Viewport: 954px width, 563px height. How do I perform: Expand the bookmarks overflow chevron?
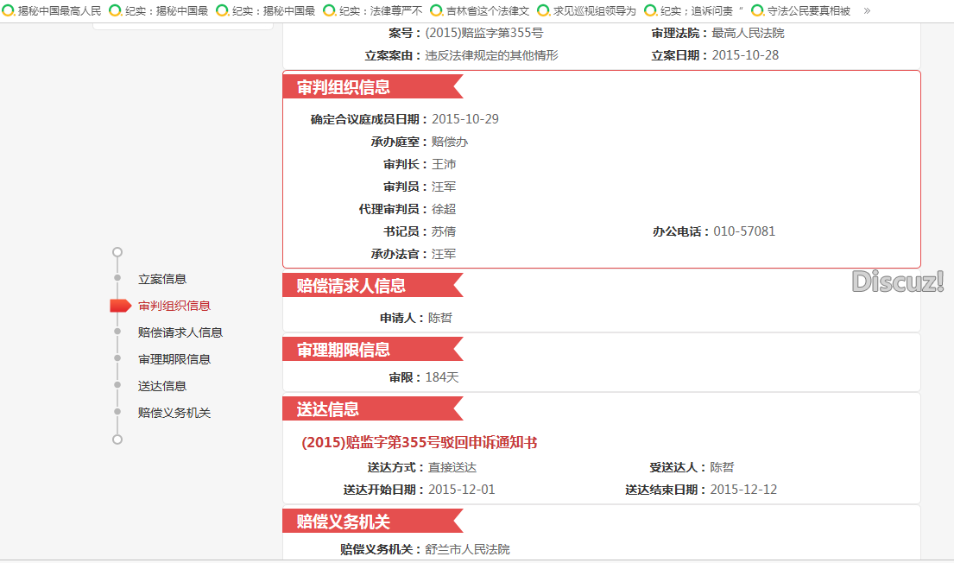click(x=867, y=11)
